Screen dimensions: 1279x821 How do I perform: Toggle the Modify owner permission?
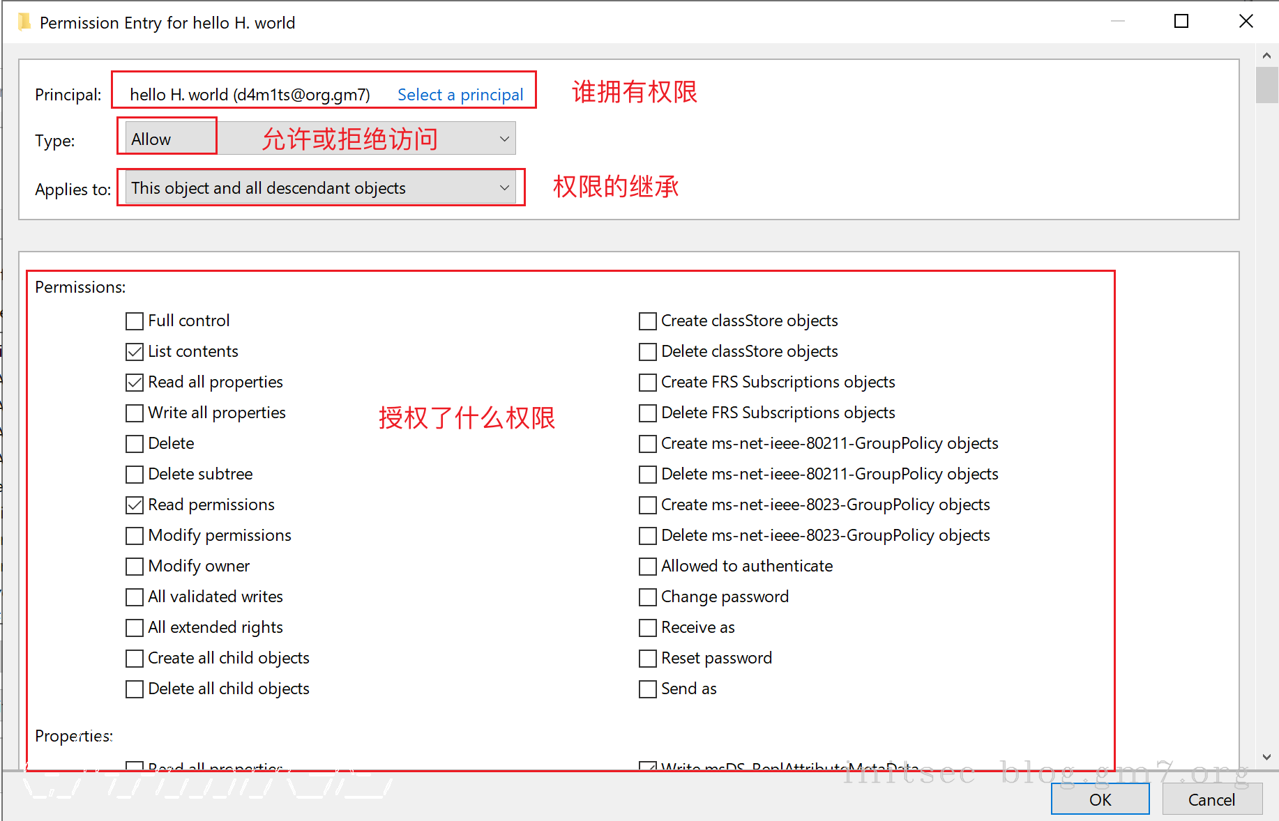[x=135, y=567]
